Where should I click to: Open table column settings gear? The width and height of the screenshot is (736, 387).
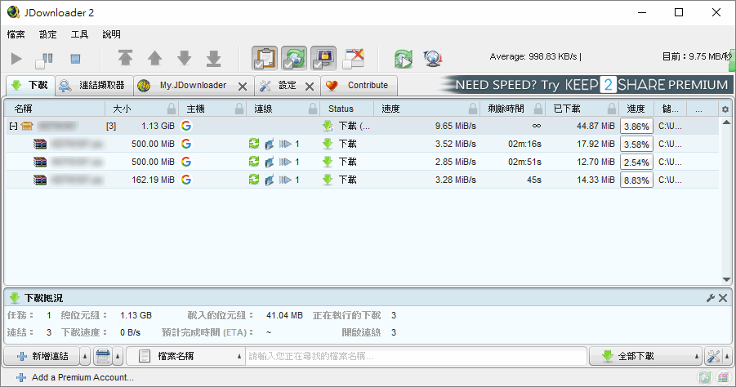(725, 109)
